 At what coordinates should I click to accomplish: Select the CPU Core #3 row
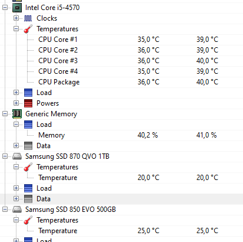pos(121,61)
